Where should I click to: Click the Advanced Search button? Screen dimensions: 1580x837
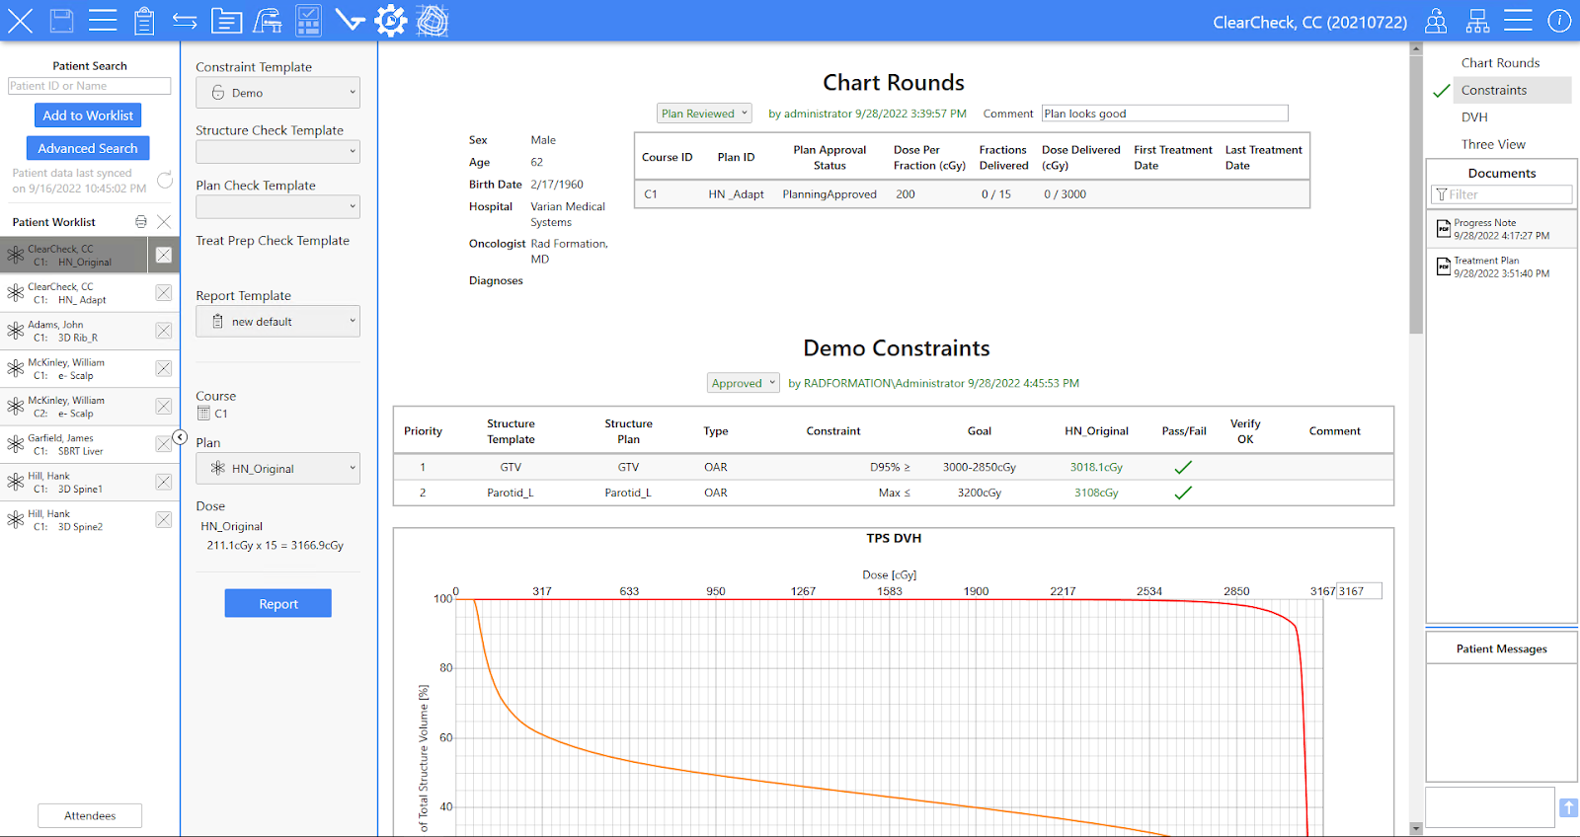click(x=88, y=148)
